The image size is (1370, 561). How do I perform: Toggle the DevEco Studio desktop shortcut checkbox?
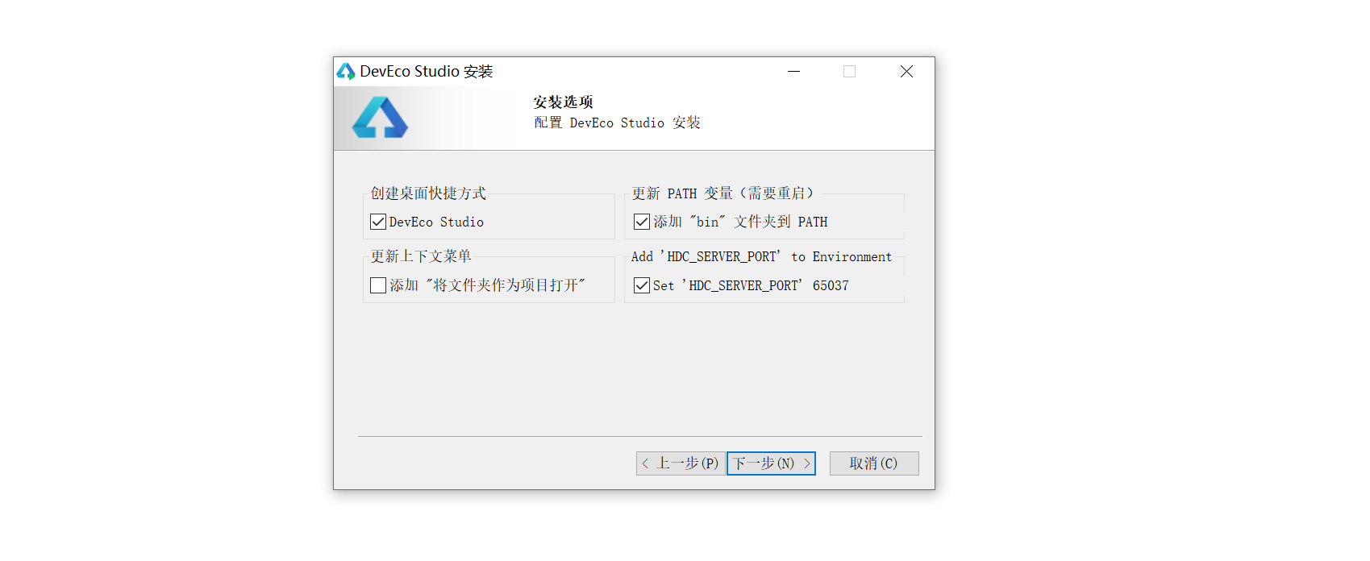pos(378,222)
